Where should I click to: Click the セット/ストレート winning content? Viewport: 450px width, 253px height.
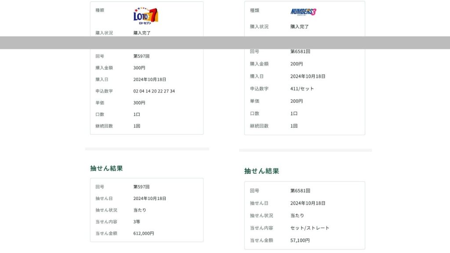[x=309, y=228]
